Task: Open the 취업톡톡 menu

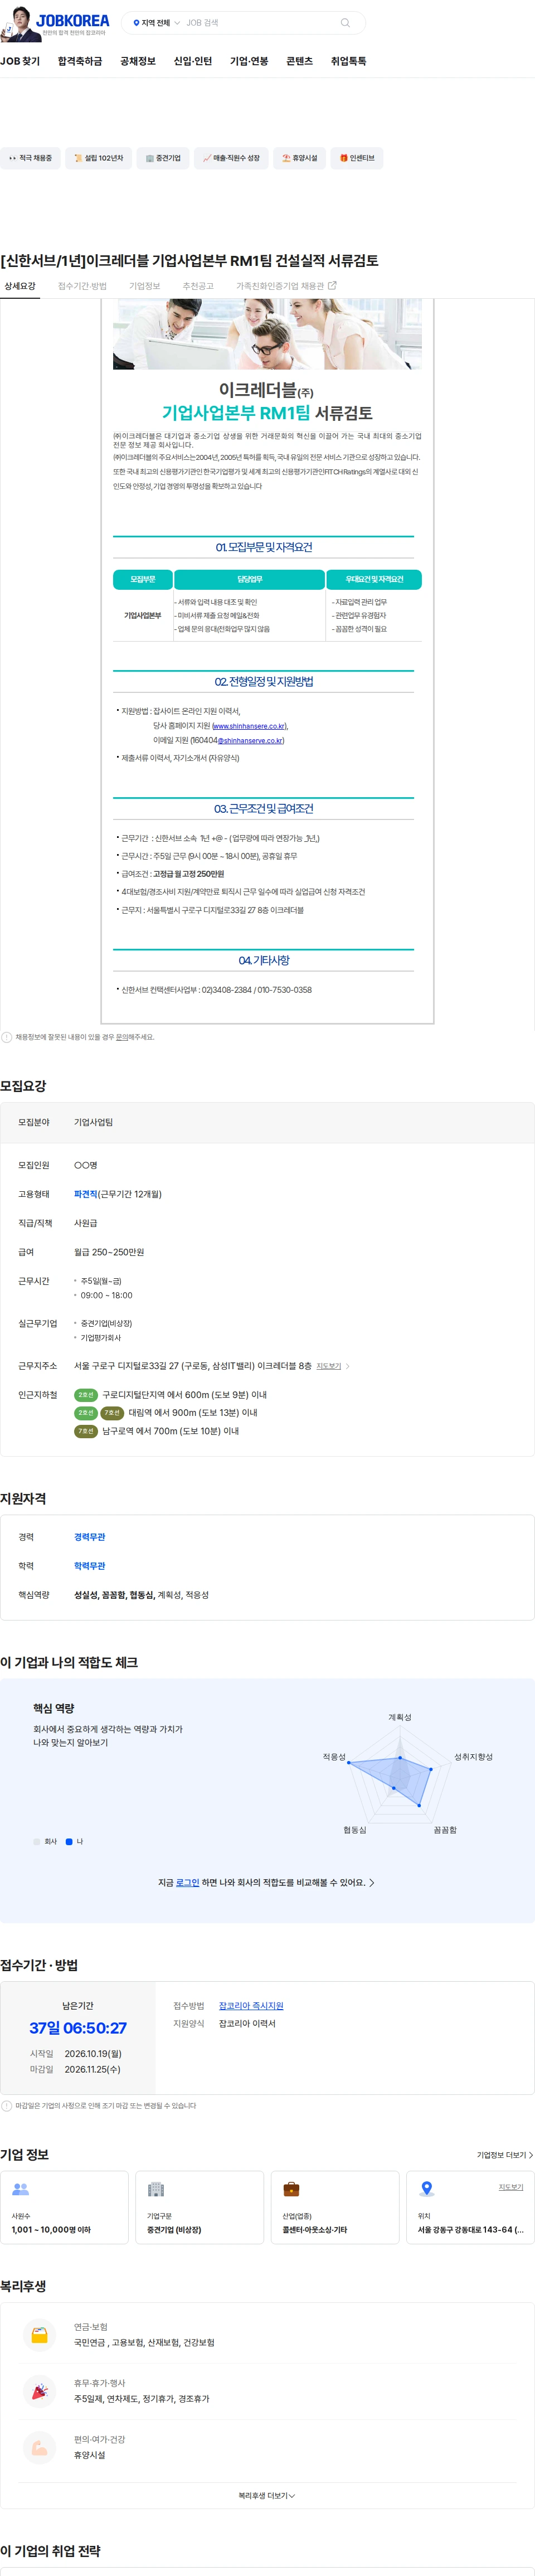Action: pos(348,61)
